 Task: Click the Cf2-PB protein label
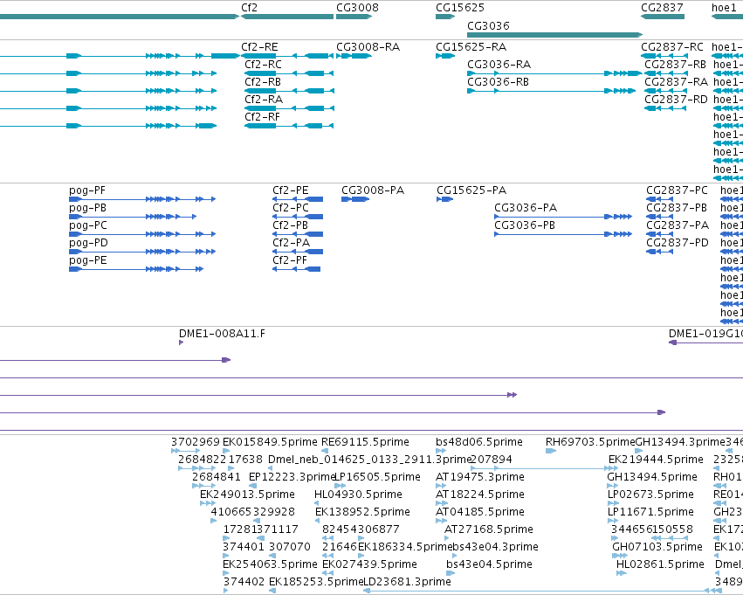tap(290, 225)
